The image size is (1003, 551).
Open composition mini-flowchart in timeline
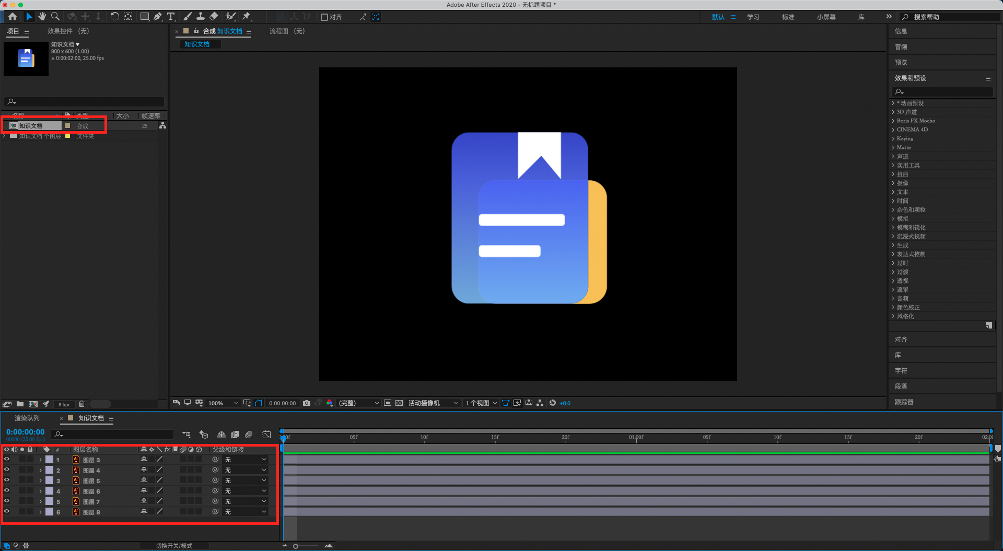186,435
